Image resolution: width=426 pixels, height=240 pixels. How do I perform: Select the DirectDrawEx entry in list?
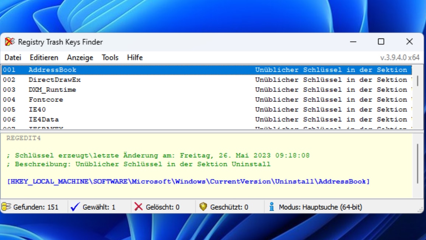[x=55, y=80]
